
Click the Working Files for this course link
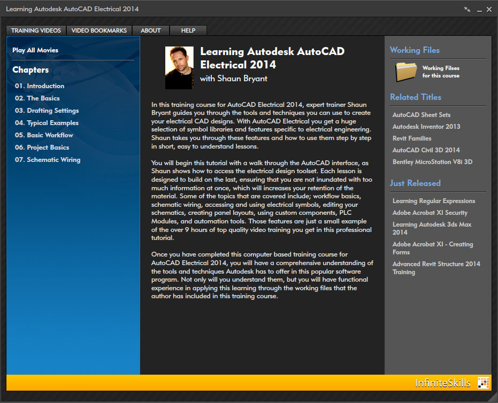[x=441, y=72]
